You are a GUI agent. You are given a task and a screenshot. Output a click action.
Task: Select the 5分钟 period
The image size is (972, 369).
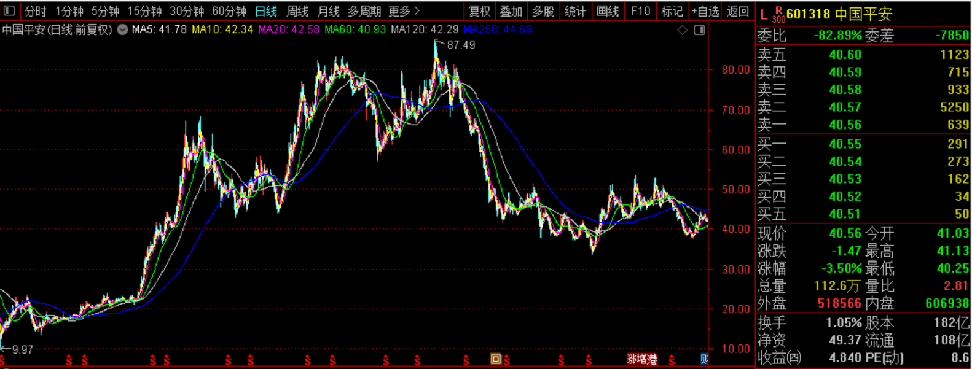point(105,11)
